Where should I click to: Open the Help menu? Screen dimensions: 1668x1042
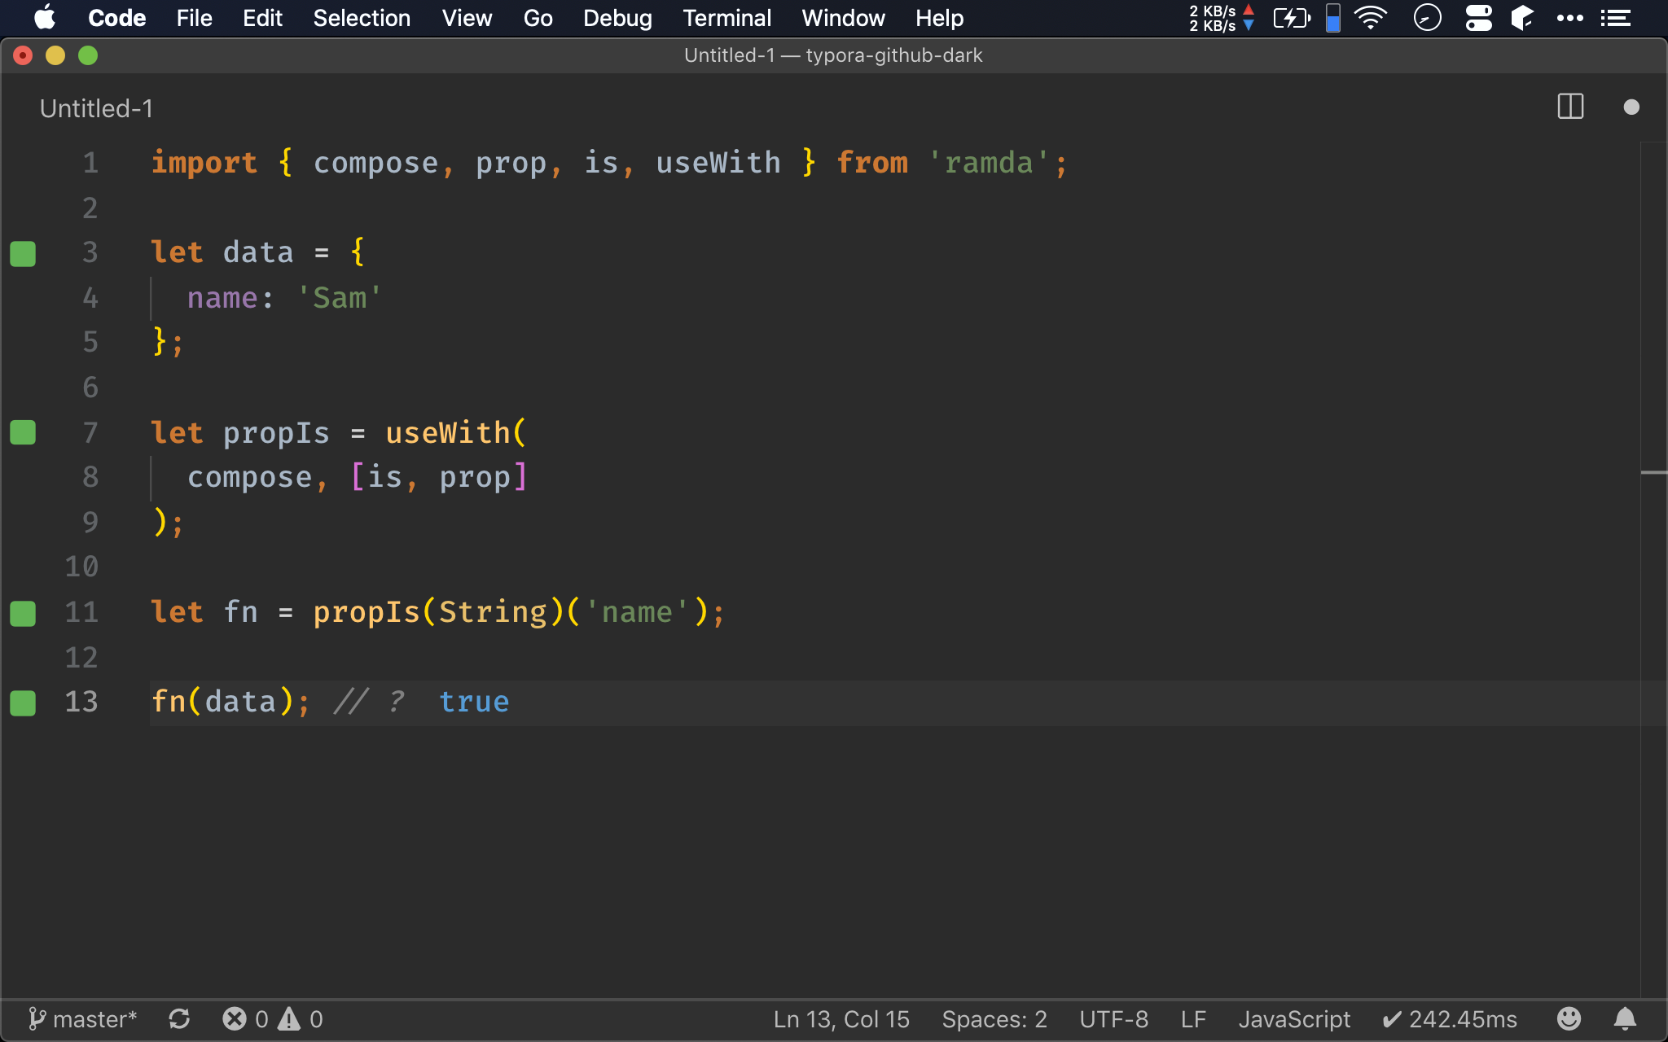tap(939, 18)
